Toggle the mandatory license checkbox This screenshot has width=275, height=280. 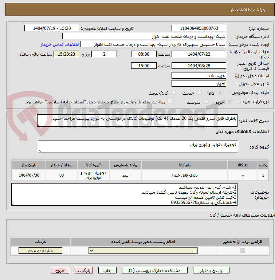click(243, 251)
